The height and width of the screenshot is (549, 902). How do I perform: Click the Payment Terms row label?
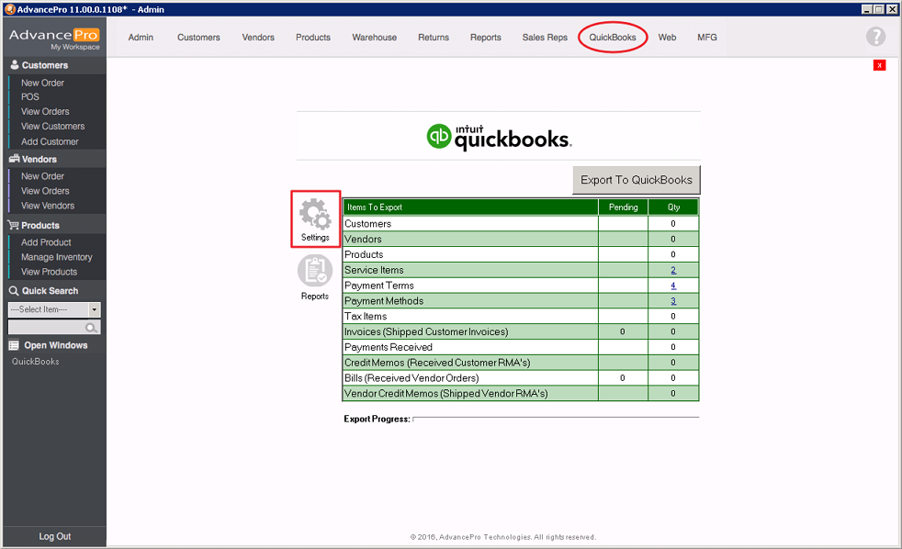click(x=379, y=286)
